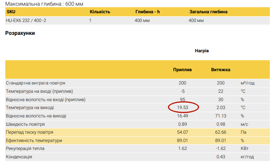Image resolution: width=274 pixels, height=167 pixels.
Task: Click label 'Ефективність температури'
Action: click(x=34, y=140)
